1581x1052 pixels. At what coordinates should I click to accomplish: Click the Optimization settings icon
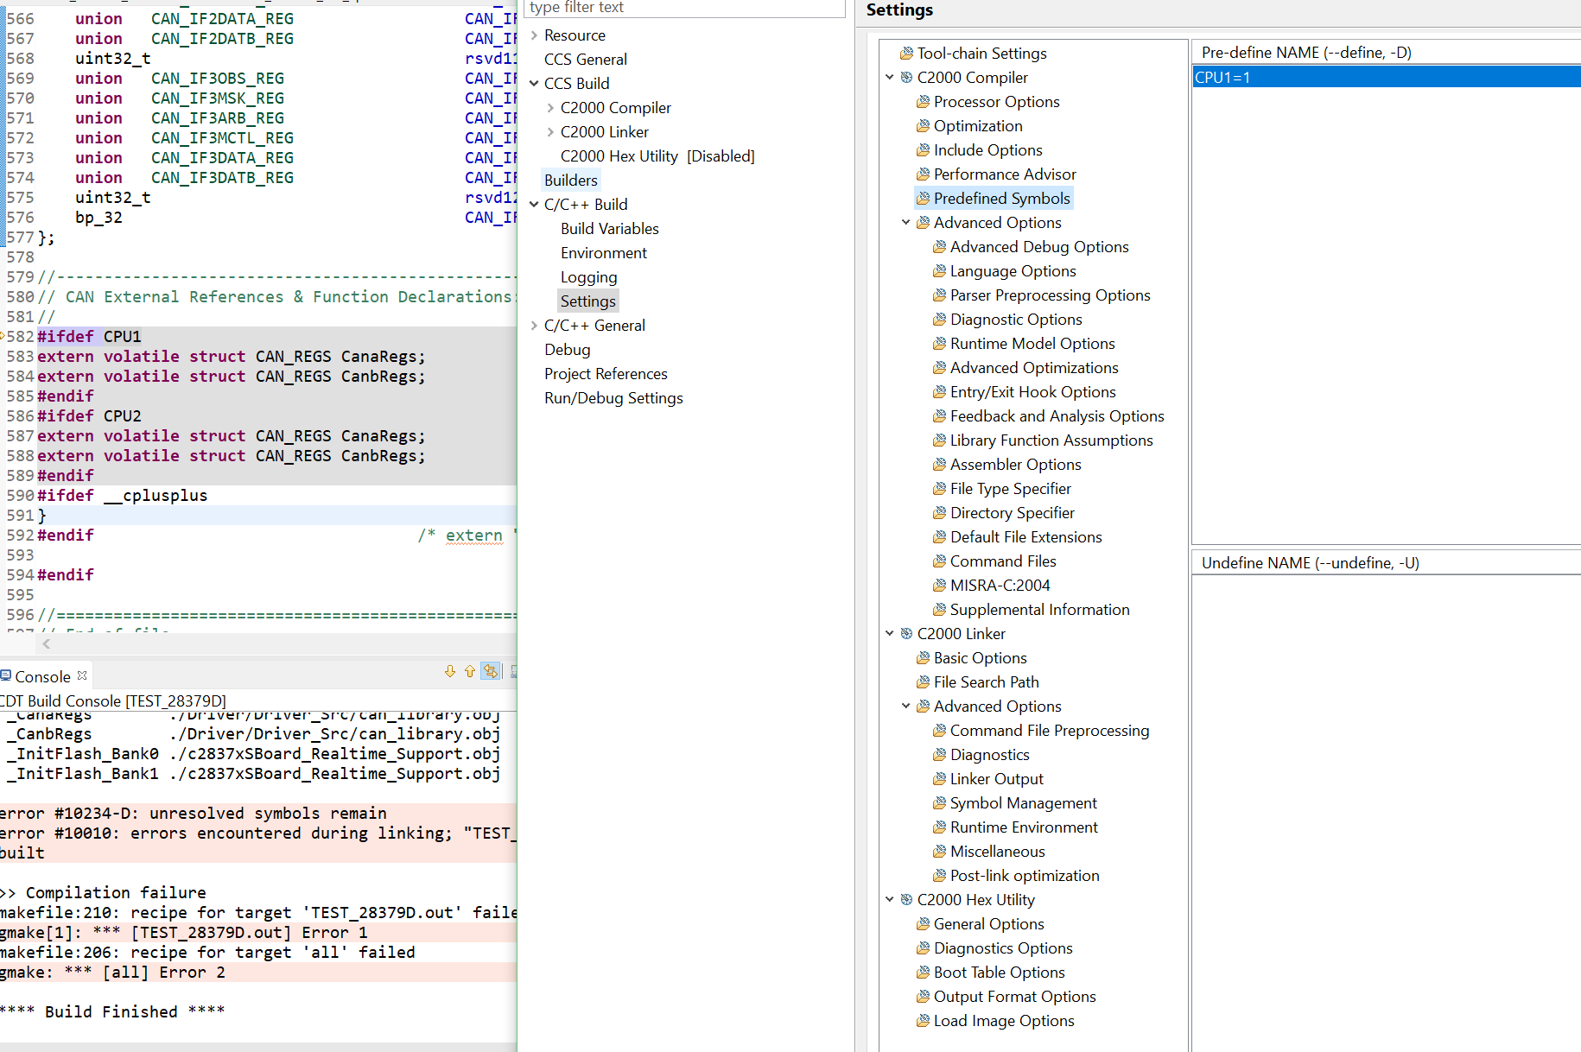pos(923,125)
